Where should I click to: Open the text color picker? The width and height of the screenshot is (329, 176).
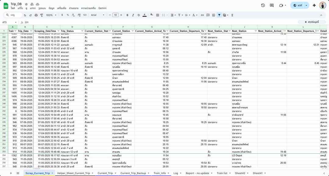[x=144, y=15]
